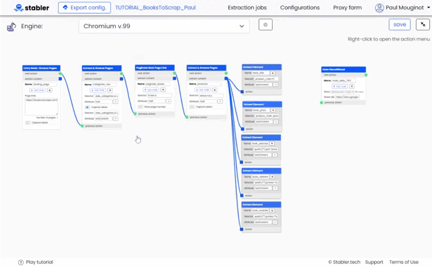Click the Stabler.tech copyright text

[344, 262]
